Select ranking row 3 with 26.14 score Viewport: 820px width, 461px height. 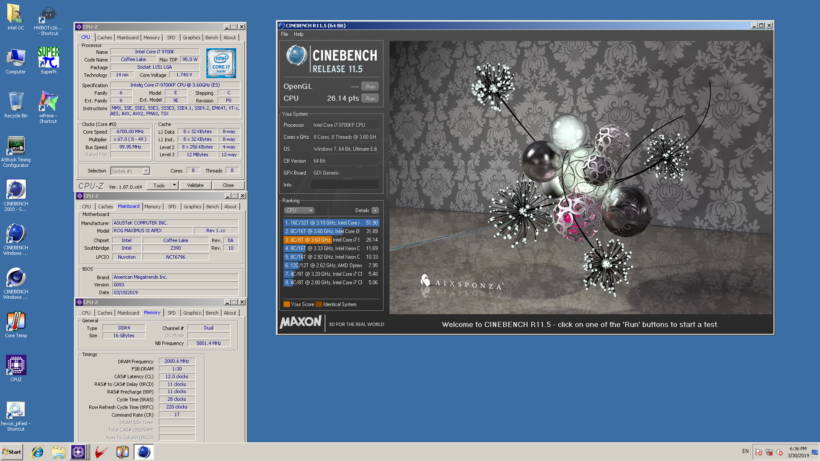click(331, 240)
